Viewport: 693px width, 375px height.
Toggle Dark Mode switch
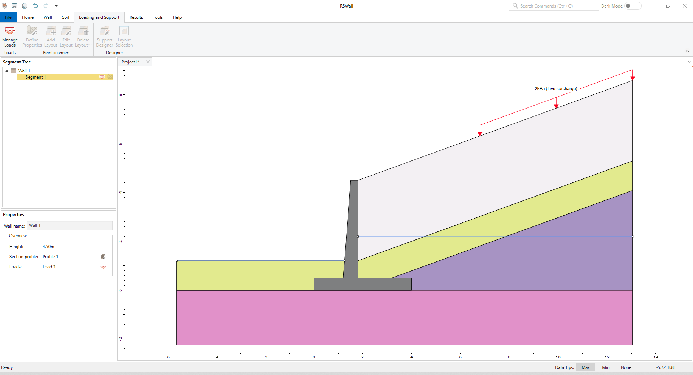[633, 6]
